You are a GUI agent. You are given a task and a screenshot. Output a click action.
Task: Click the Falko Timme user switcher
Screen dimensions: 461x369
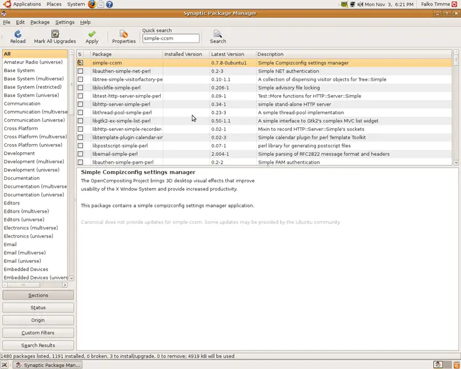[436, 4]
